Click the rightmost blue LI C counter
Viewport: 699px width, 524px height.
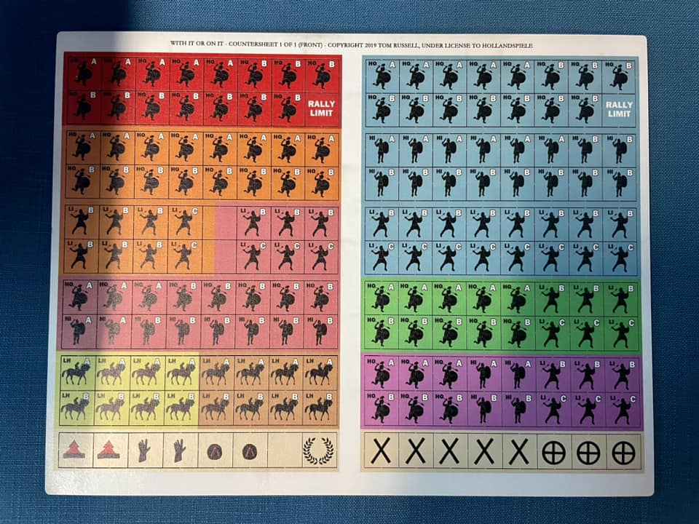[620, 258]
